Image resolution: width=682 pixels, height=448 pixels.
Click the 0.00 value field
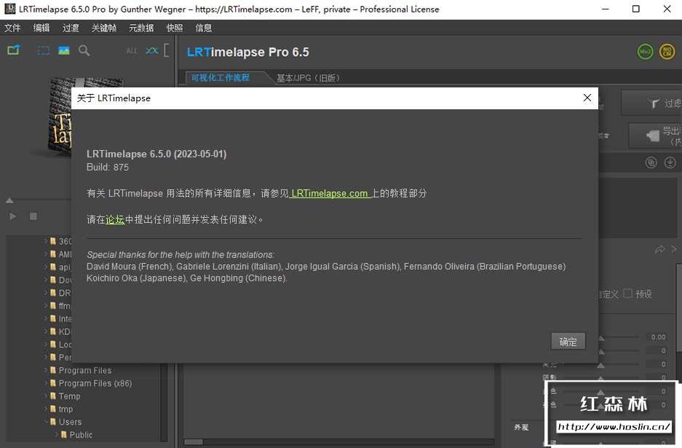[658, 337]
